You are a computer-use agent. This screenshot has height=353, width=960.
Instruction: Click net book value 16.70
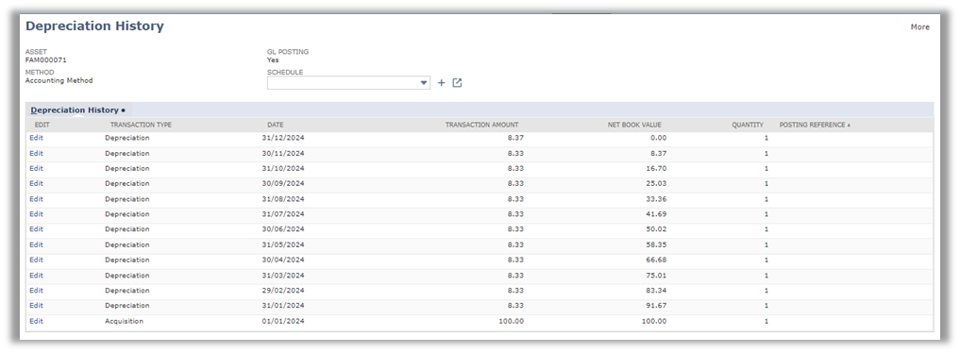pos(656,168)
